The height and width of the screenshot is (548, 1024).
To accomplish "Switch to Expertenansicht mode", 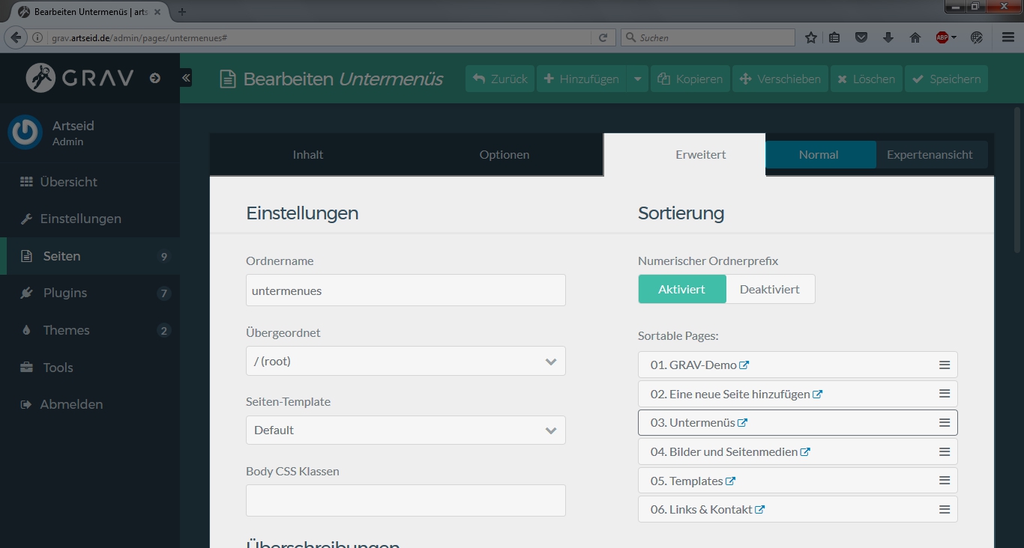I will (x=930, y=155).
